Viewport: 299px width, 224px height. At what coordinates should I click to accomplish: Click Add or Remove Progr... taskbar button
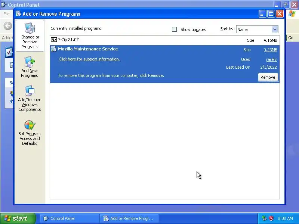129,218
